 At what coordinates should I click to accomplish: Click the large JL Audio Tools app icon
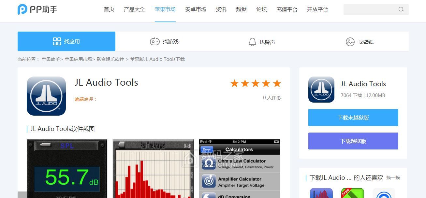tap(46, 96)
